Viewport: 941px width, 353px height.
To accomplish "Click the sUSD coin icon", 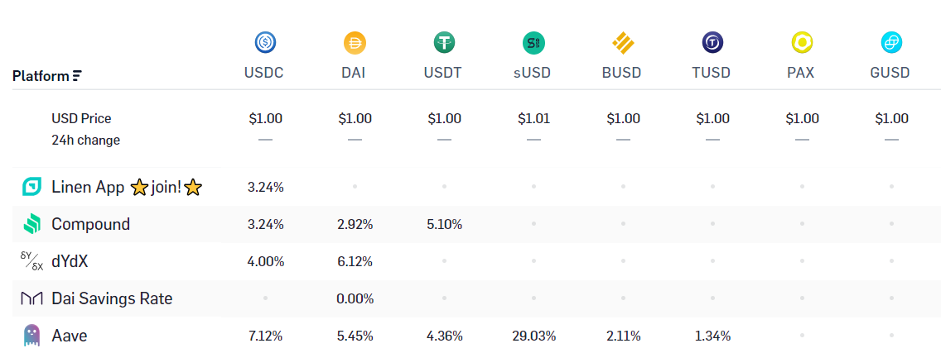I will 533,42.
